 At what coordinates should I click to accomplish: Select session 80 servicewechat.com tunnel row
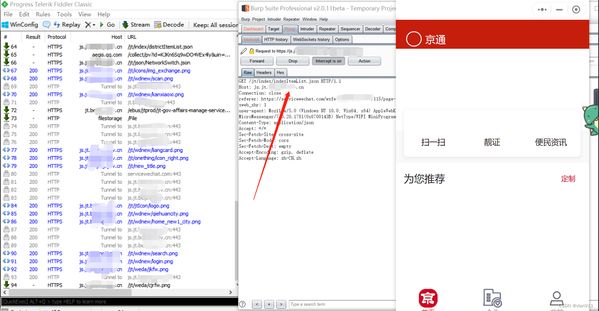[x=117, y=174]
